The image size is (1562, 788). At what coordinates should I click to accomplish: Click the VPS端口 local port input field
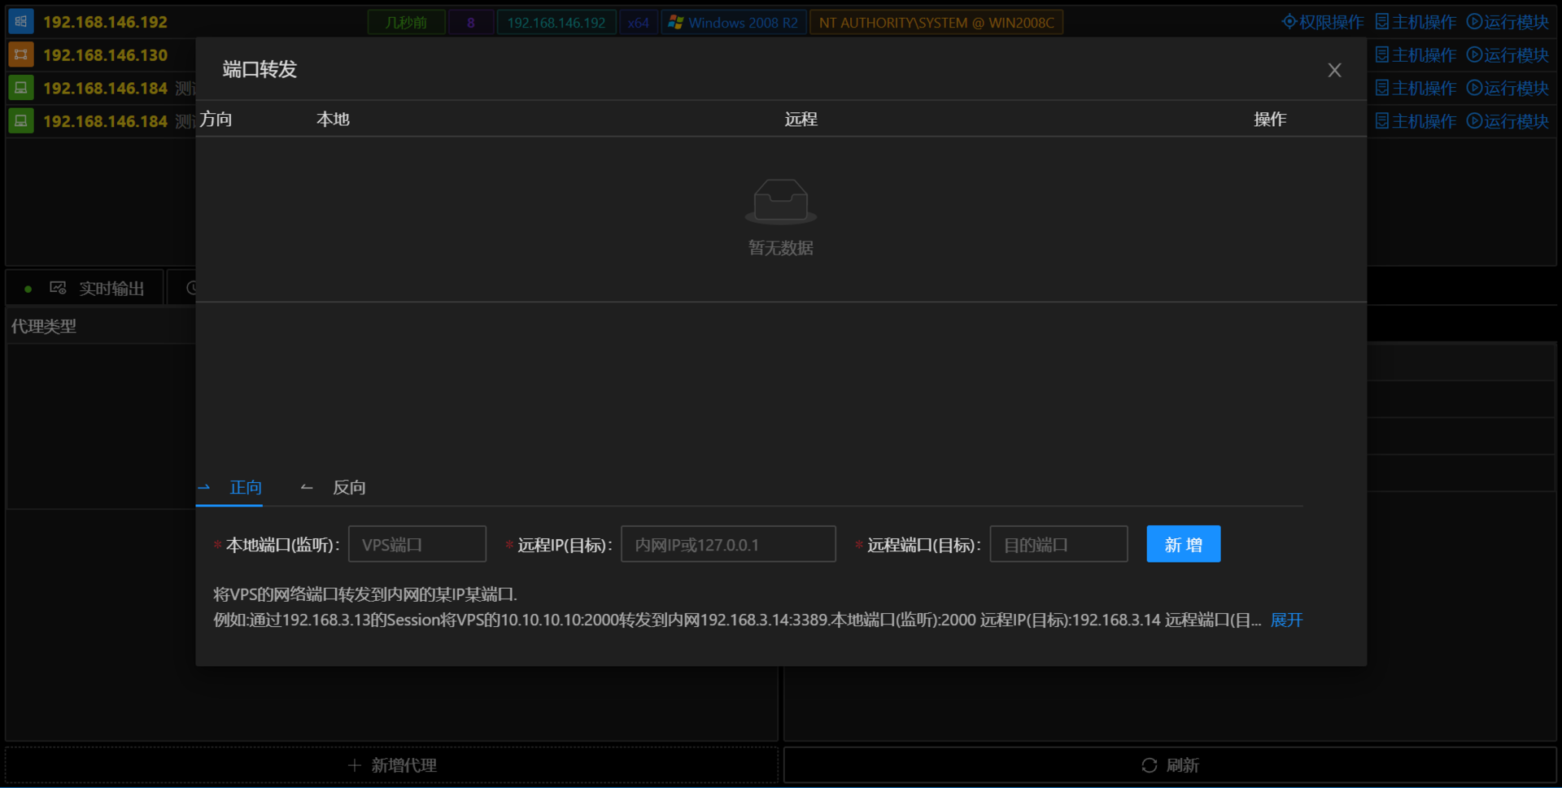[417, 543]
